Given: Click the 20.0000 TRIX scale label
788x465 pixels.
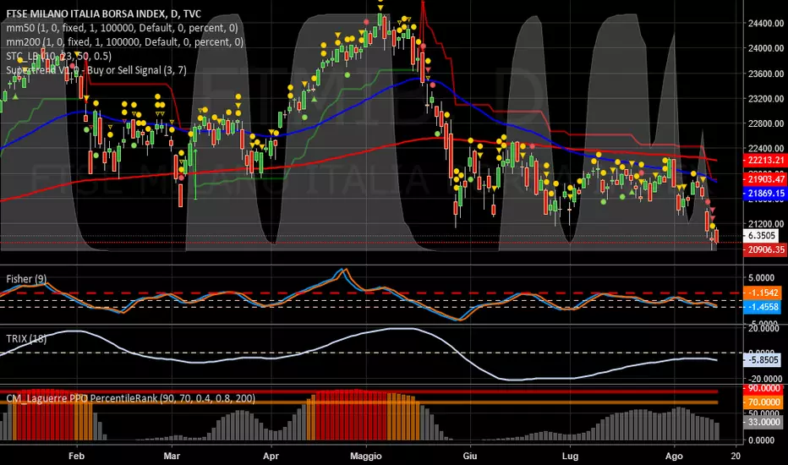Looking at the screenshot, I should [x=764, y=328].
